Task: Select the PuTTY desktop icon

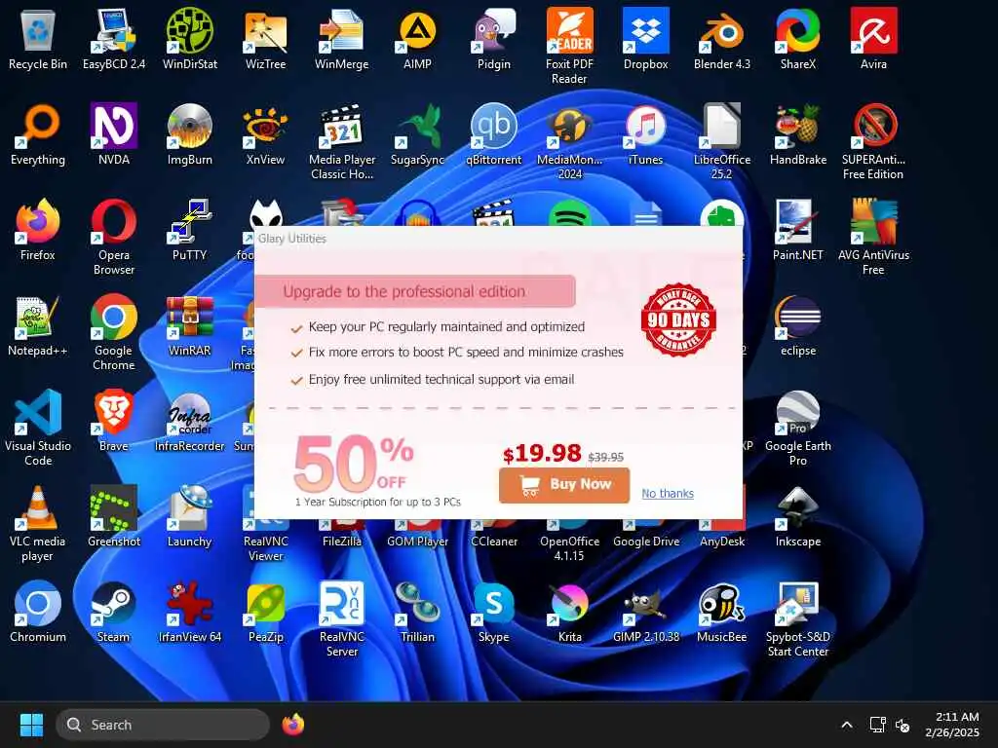Action: [x=190, y=230]
